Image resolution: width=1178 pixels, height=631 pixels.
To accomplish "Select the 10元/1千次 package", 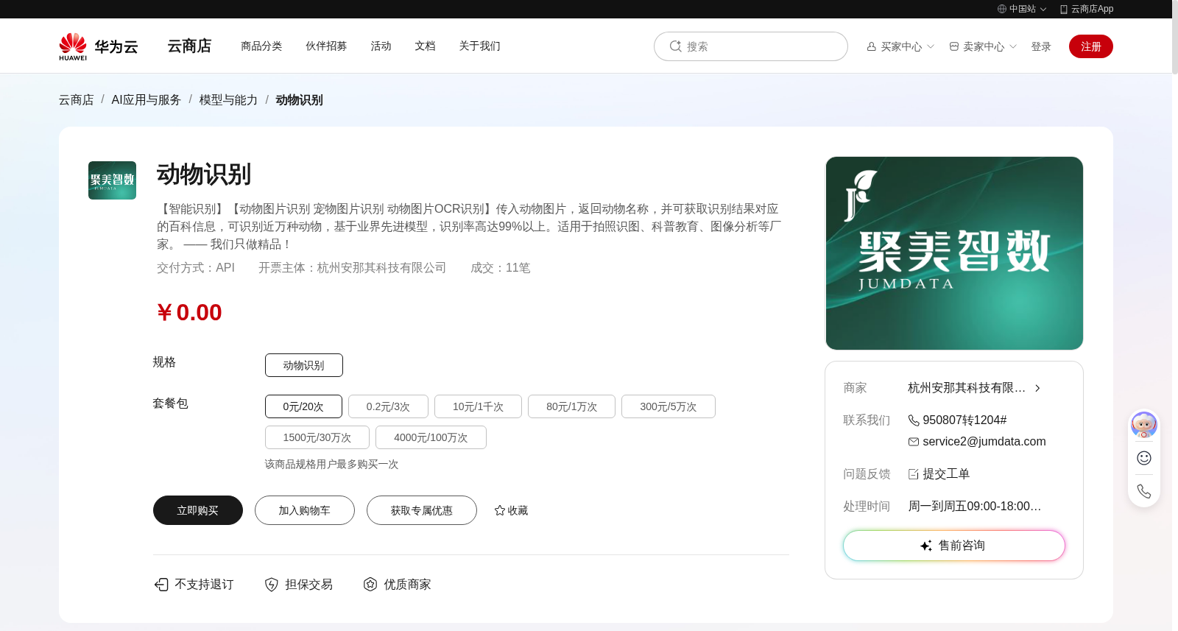I will pos(478,406).
